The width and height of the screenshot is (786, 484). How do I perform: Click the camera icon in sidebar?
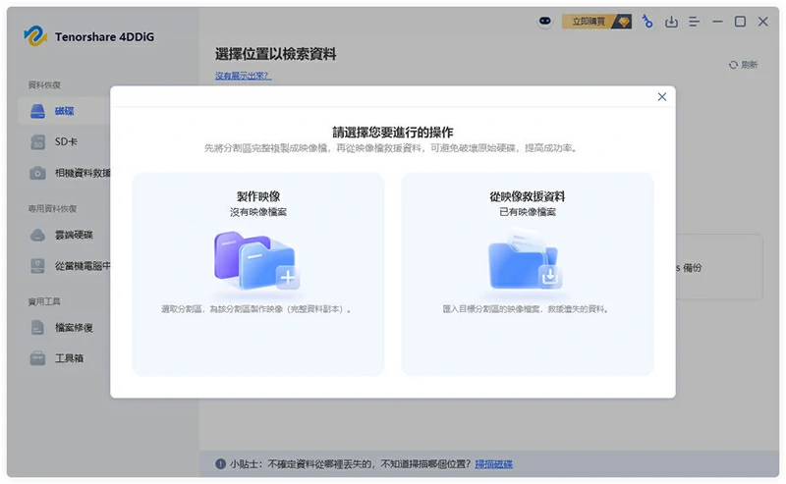click(x=37, y=174)
